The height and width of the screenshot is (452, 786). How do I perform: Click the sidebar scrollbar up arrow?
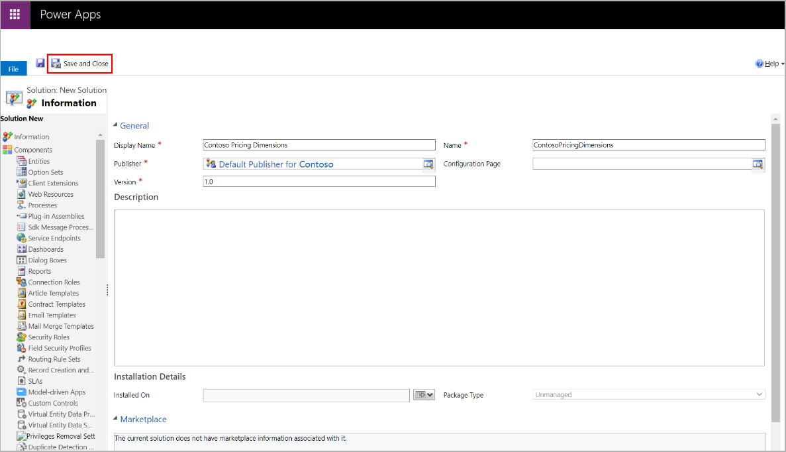click(100, 135)
